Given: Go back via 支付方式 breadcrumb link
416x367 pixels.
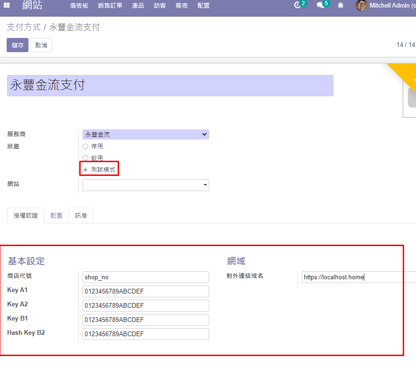Looking at the screenshot, I should point(24,27).
